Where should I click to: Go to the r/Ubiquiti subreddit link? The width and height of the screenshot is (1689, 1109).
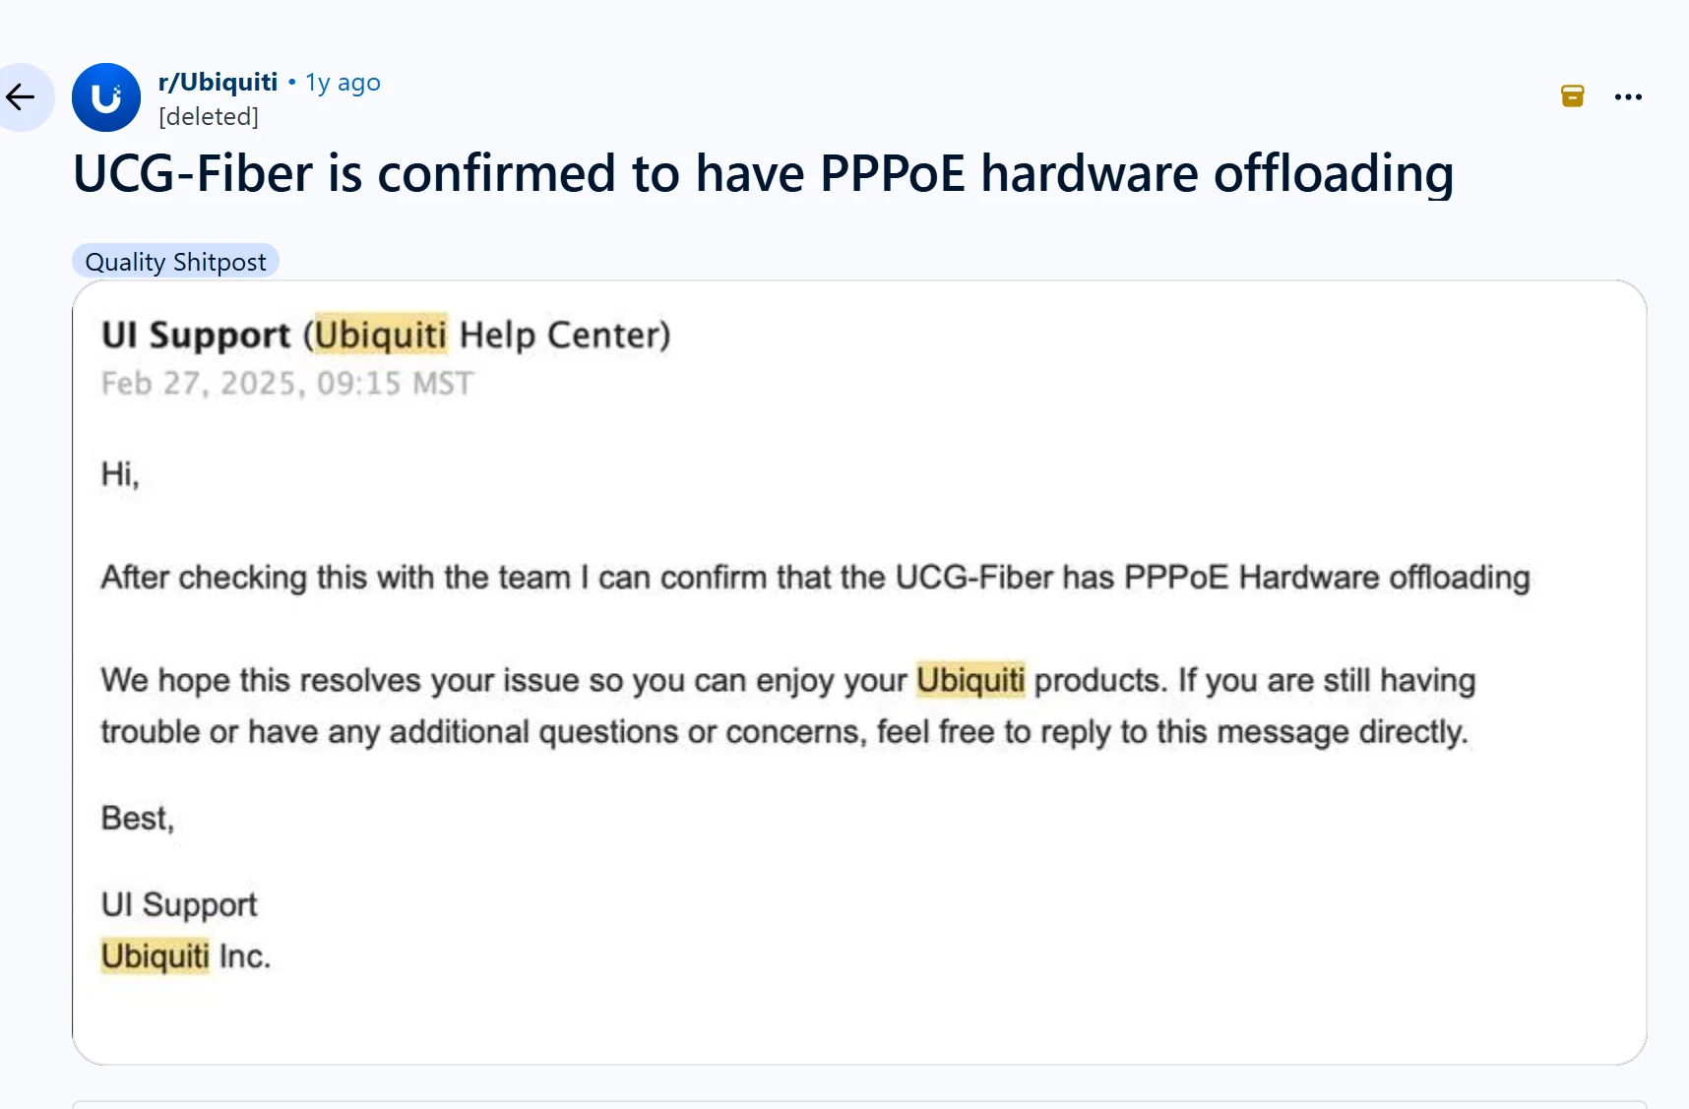click(218, 82)
